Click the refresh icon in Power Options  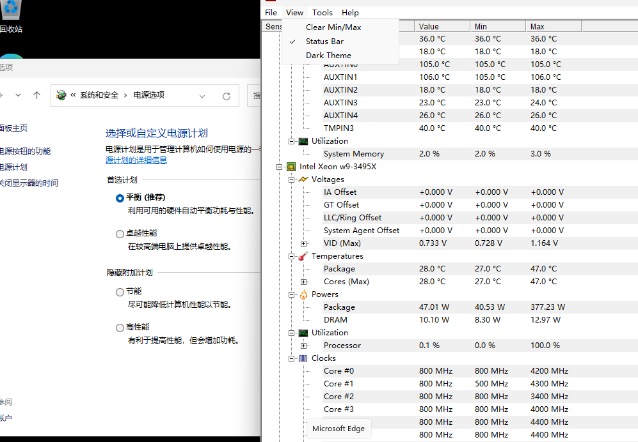tap(227, 96)
